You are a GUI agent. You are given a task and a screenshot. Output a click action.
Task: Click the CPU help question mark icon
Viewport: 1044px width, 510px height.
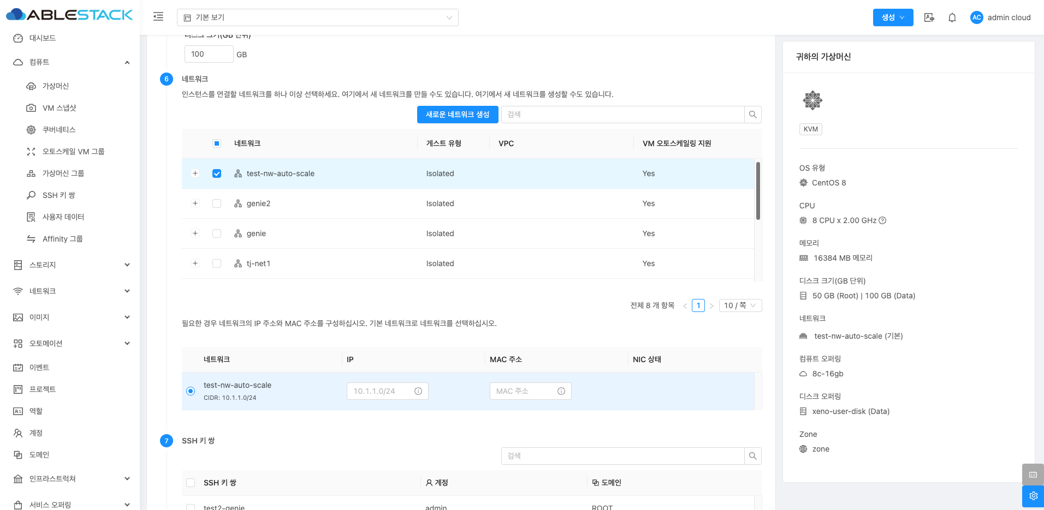coord(882,220)
